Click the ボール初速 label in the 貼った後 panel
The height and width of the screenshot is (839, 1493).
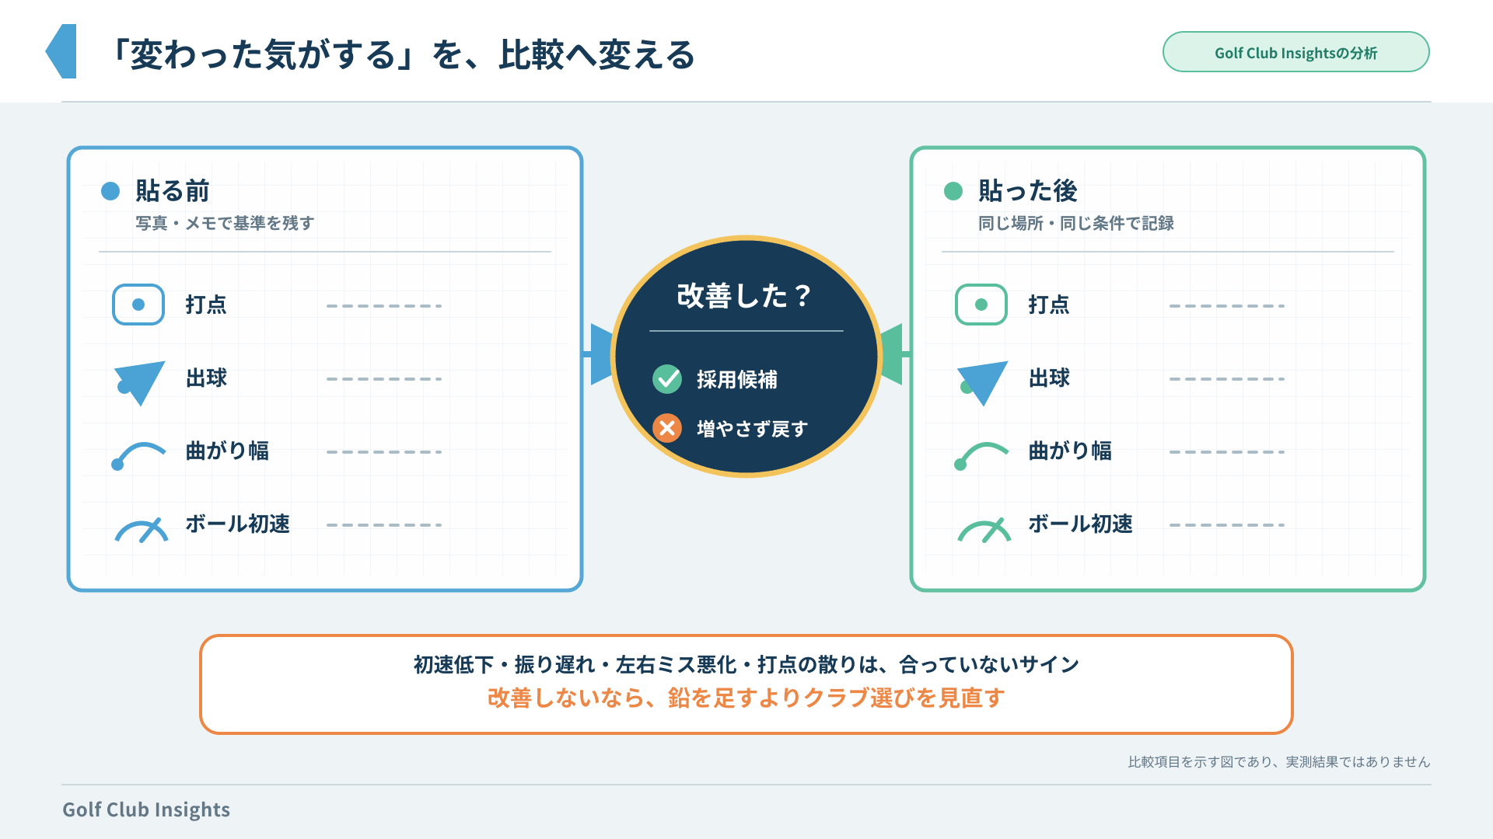(x=1081, y=524)
